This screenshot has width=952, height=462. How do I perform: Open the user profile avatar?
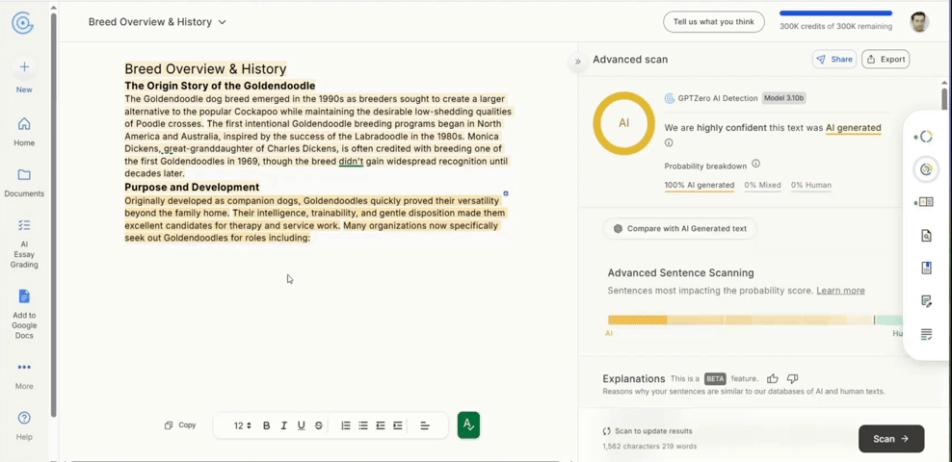click(x=919, y=22)
